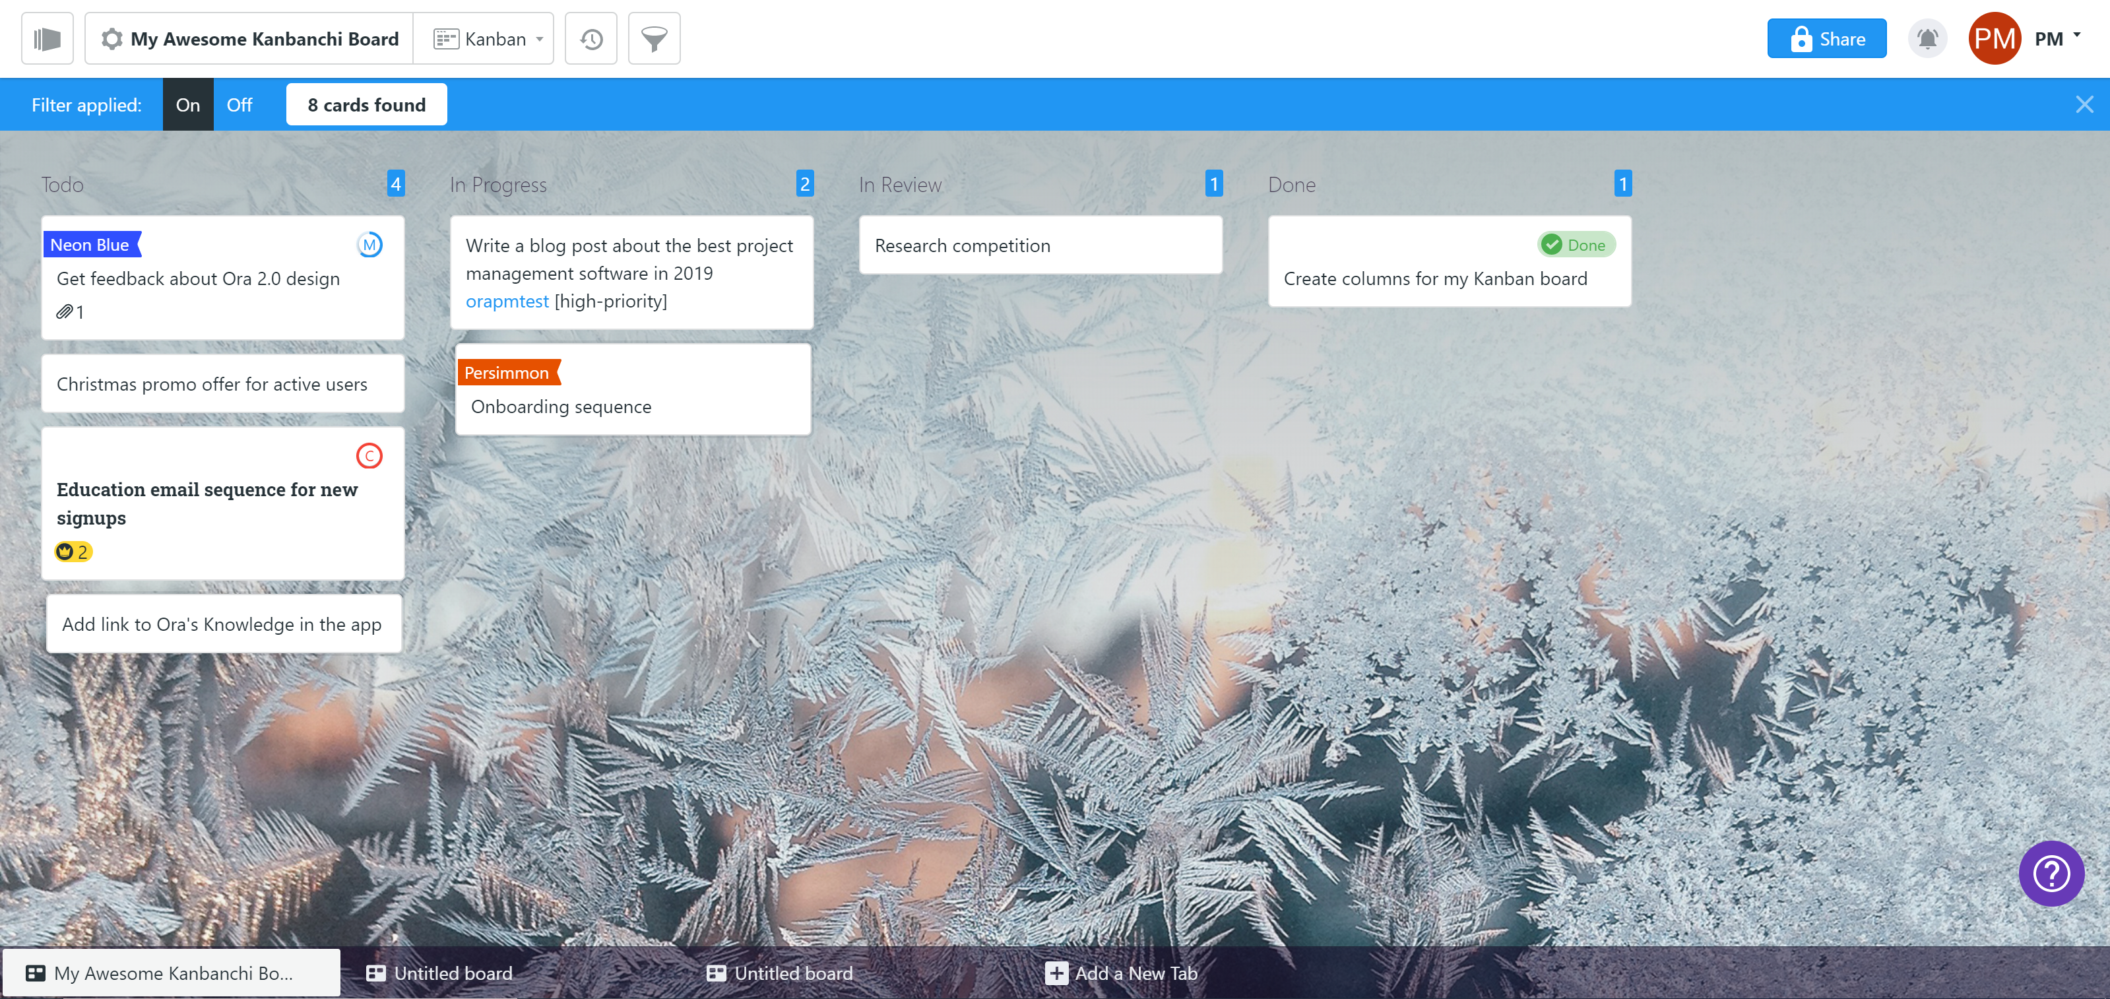This screenshot has width=2110, height=999.
Task: Open the activity history clock icon
Action: pyautogui.click(x=591, y=38)
